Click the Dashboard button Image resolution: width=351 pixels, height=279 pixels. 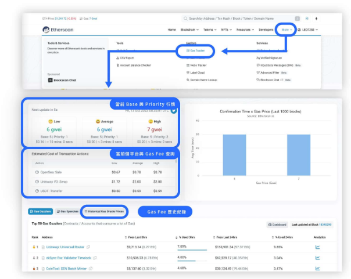click(x=277, y=224)
